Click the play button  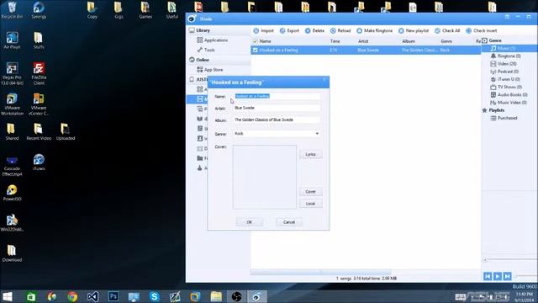tap(497, 276)
